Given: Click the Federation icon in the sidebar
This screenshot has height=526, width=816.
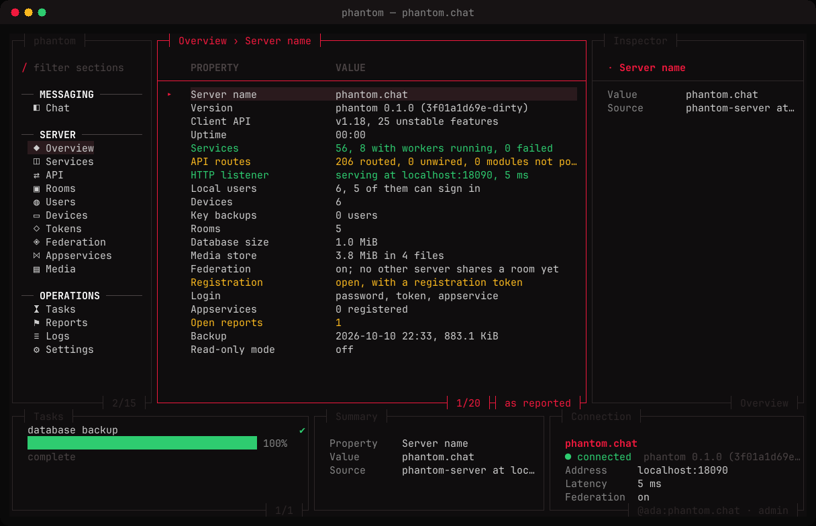Looking at the screenshot, I should coord(37,242).
